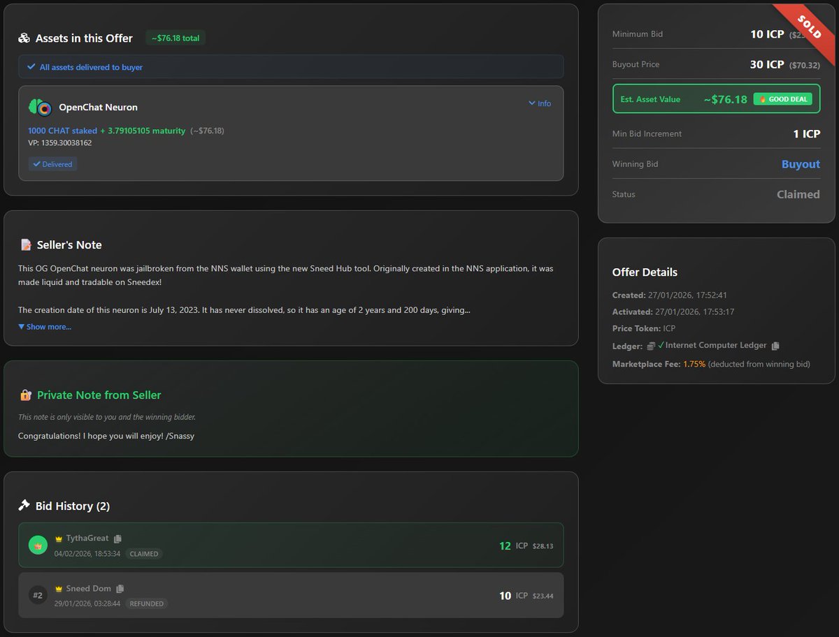
Task: Open Sneed Dom bidder profile link
Action: [88, 589]
